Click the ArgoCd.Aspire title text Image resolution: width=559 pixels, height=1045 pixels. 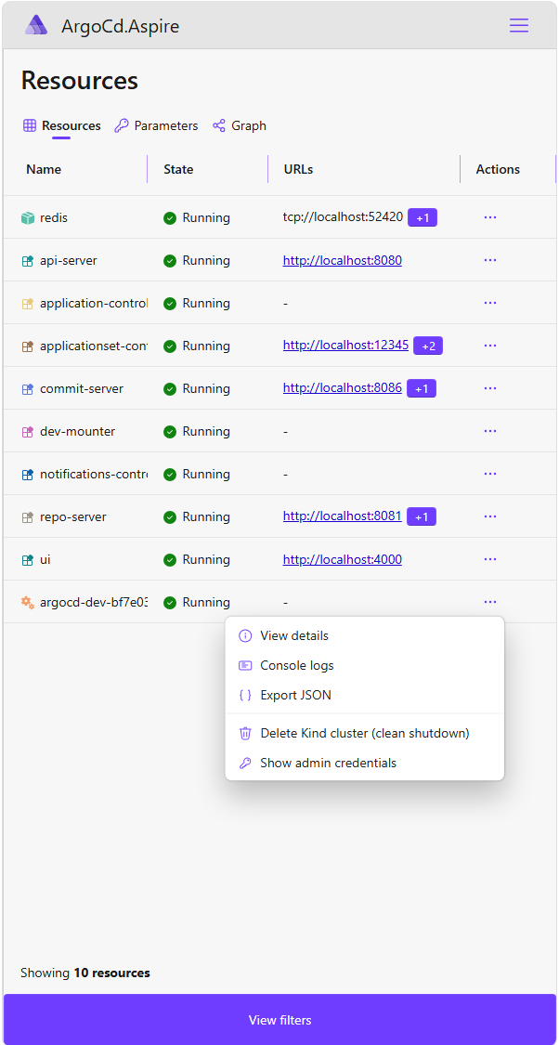click(x=120, y=26)
